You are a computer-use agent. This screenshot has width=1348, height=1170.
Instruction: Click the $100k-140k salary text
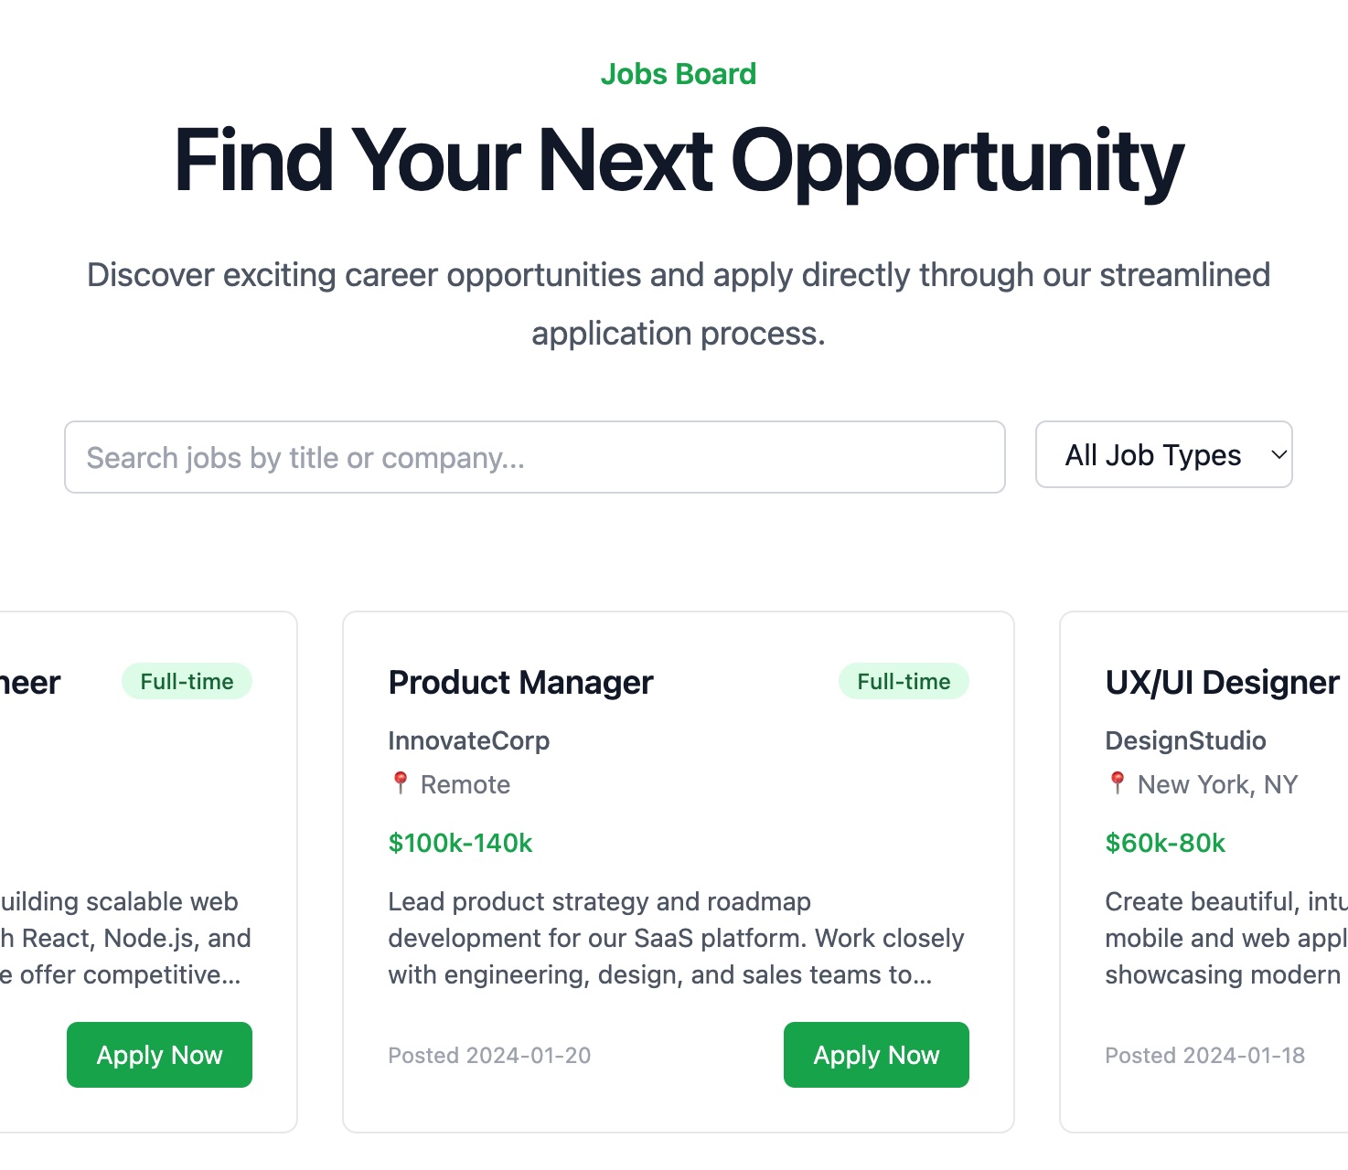[460, 843]
